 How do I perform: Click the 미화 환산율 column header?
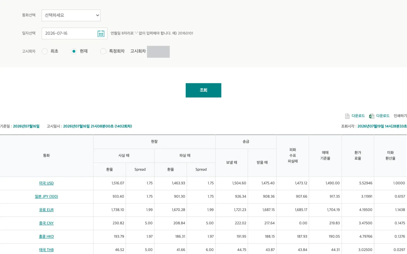click(390, 156)
